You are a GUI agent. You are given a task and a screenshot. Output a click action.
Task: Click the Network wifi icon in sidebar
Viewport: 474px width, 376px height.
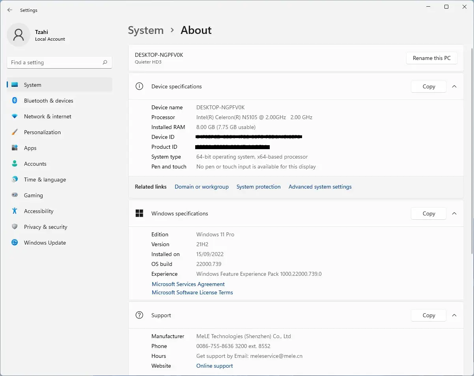coord(15,116)
